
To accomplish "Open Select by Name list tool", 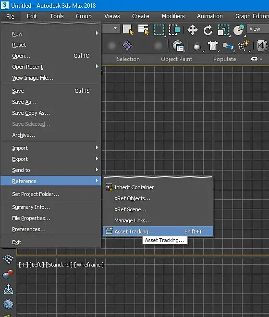I will click(x=143, y=30).
